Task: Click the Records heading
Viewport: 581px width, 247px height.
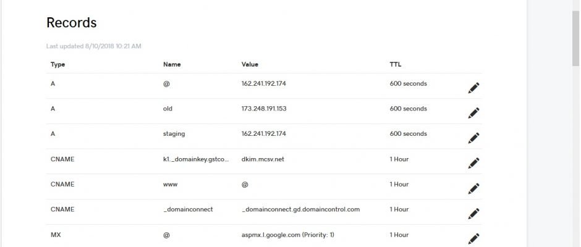Action: [x=72, y=23]
